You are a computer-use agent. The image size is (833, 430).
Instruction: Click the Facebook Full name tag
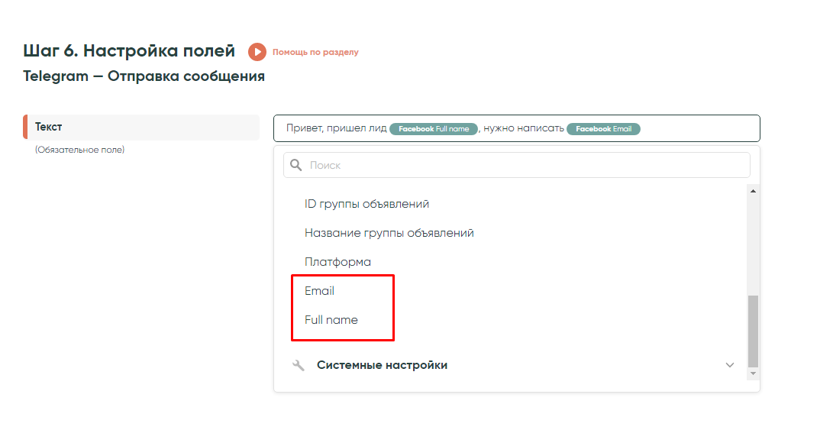point(434,129)
